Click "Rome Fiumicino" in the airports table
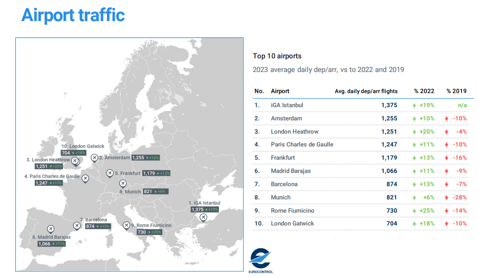479x278 pixels. point(292,211)
